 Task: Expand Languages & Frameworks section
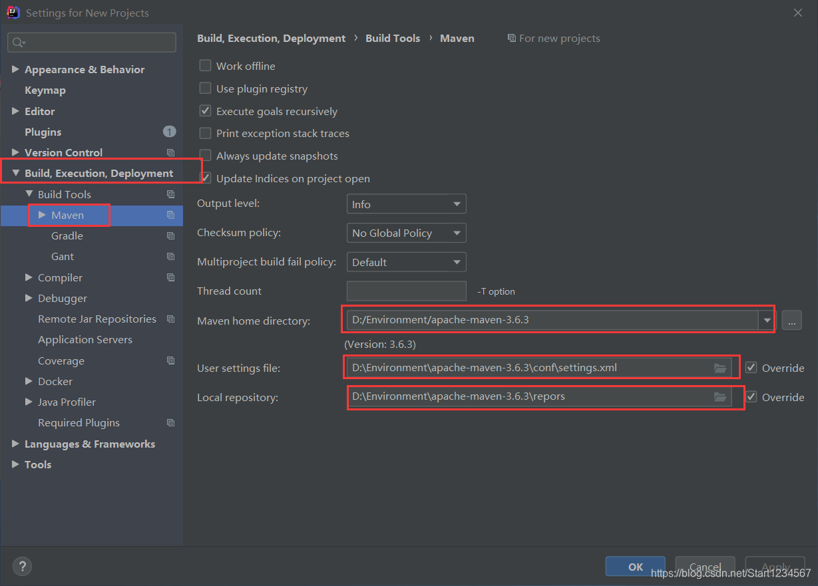[15, 444]
